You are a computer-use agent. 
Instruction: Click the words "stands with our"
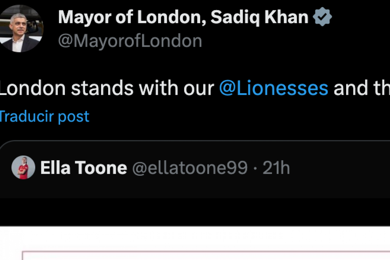click(143, 88)
